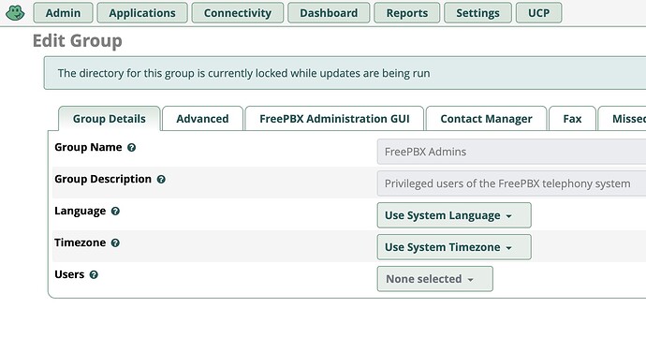Open the Users None selected dropdown

(434, 279)
